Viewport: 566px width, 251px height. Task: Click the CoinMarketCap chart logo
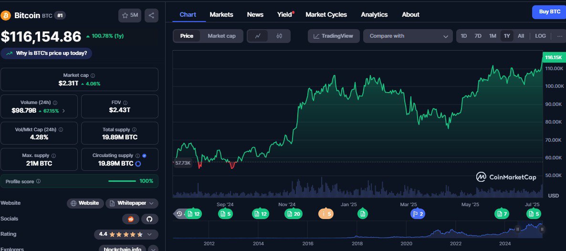(x=506, y=177)
